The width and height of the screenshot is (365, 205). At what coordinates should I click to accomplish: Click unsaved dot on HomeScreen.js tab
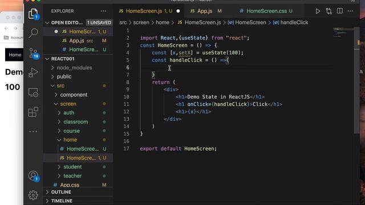coord(178,11)
